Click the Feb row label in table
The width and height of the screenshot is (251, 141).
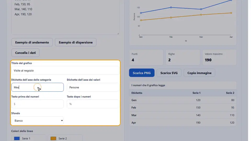point(134,108)
